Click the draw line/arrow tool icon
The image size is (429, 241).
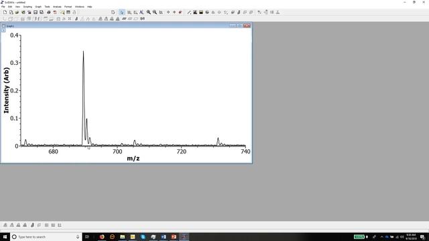(x=189, y=12)
